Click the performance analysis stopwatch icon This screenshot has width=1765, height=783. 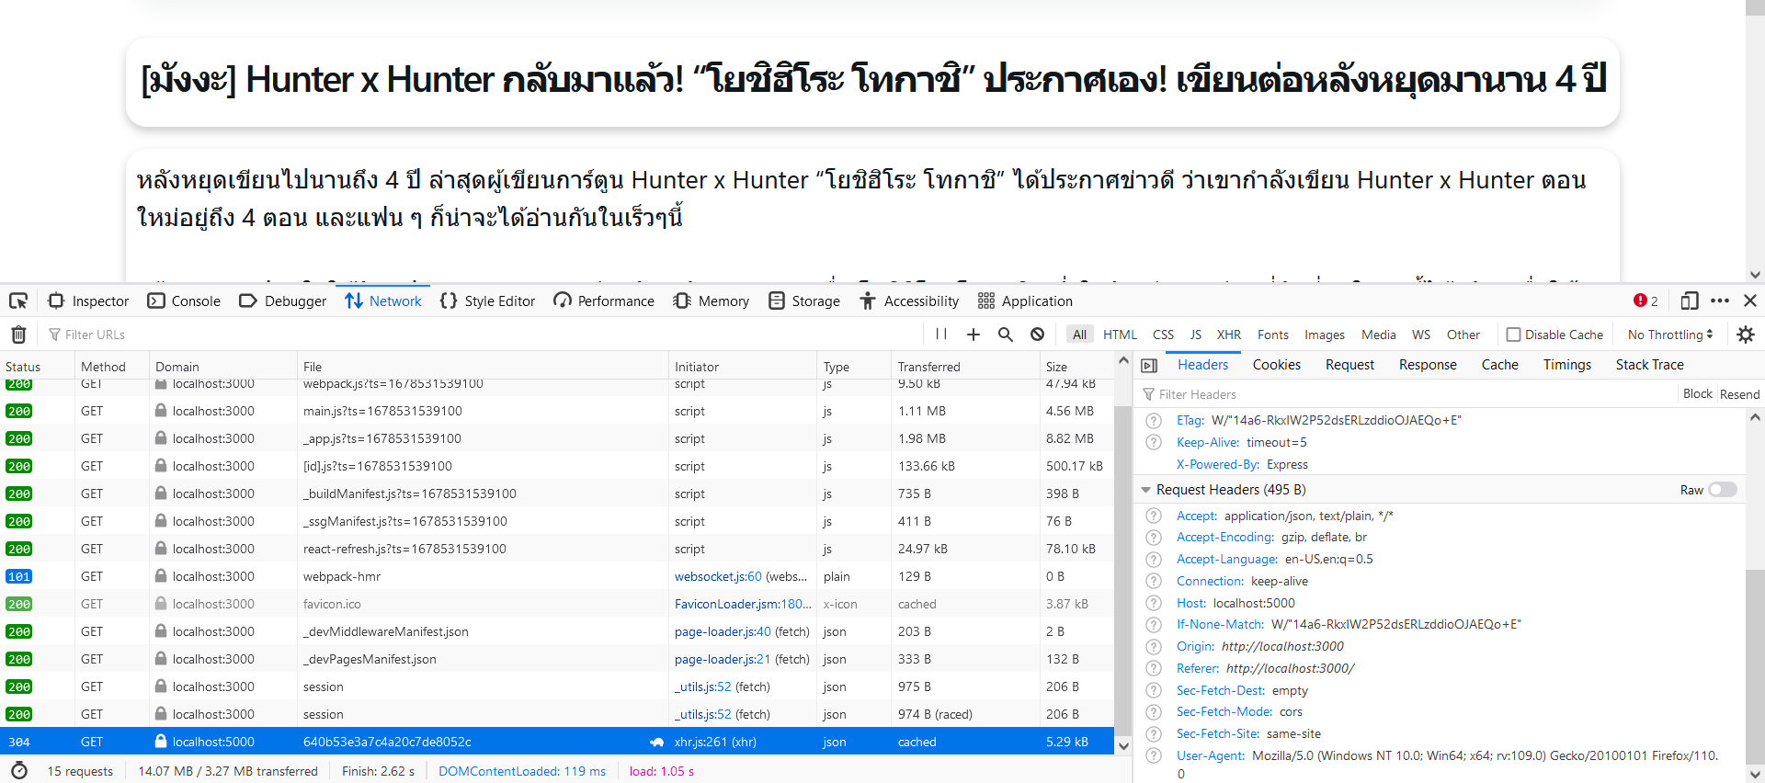19,770
